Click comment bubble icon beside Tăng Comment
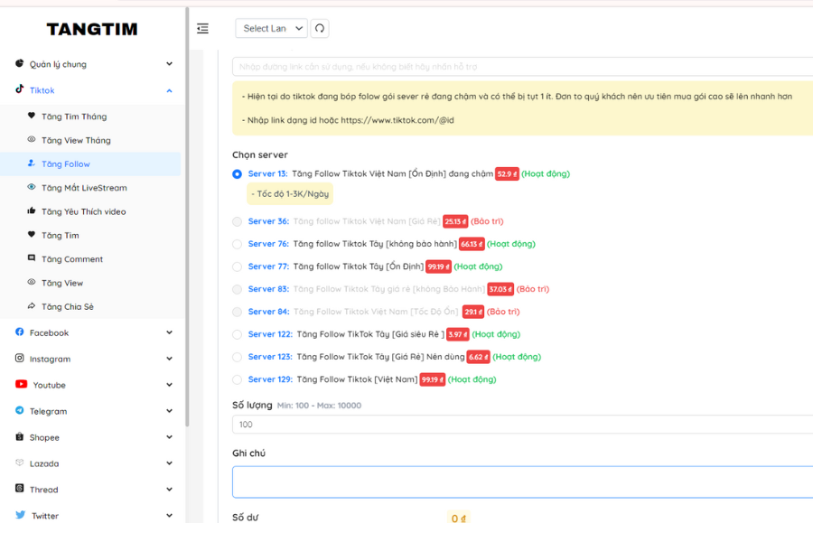813x542 pixels. 32,258
